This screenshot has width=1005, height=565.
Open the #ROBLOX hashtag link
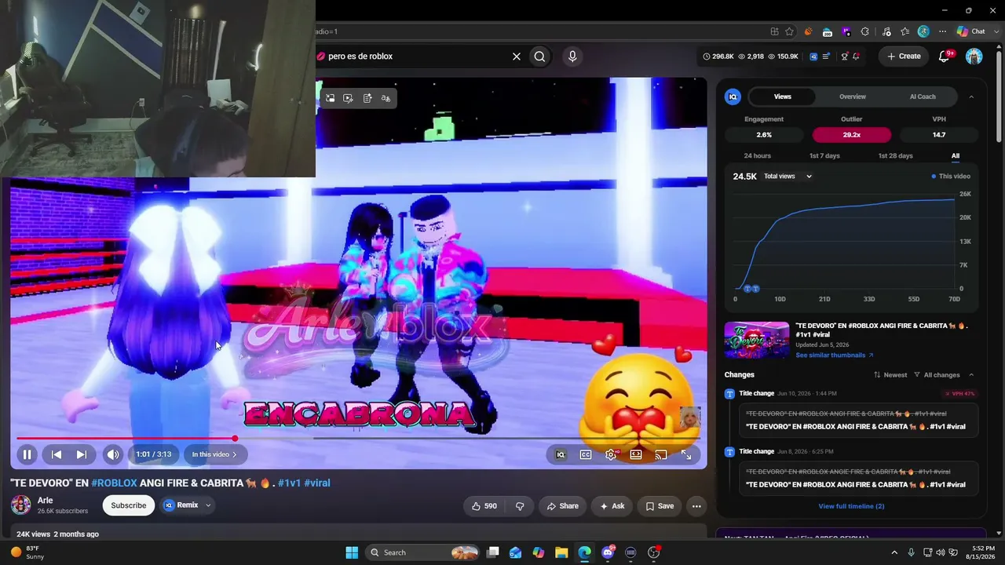[x=115, y=483]
